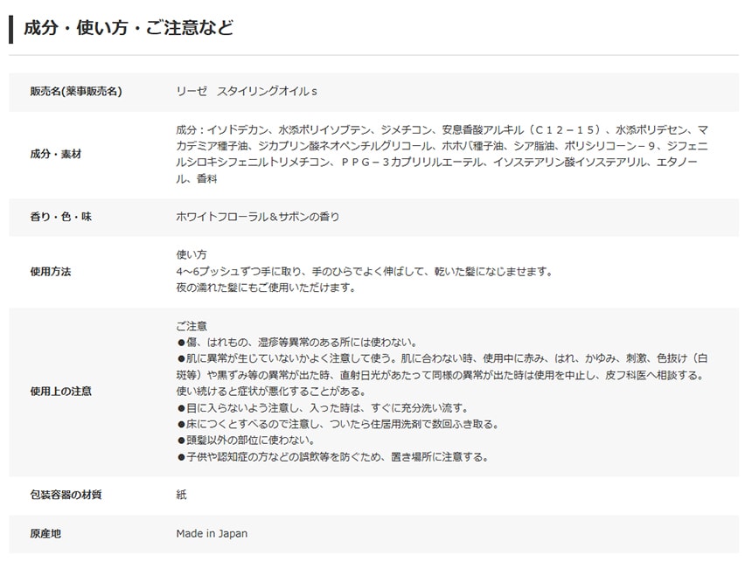Click the caution about 目に入らないよう注意
This screenshot has width=752, height=569.
[x=323, y=408]
